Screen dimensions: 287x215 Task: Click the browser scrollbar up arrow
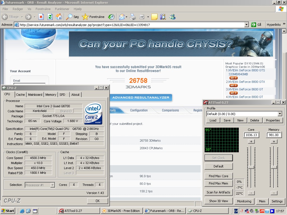pos(284,31)
